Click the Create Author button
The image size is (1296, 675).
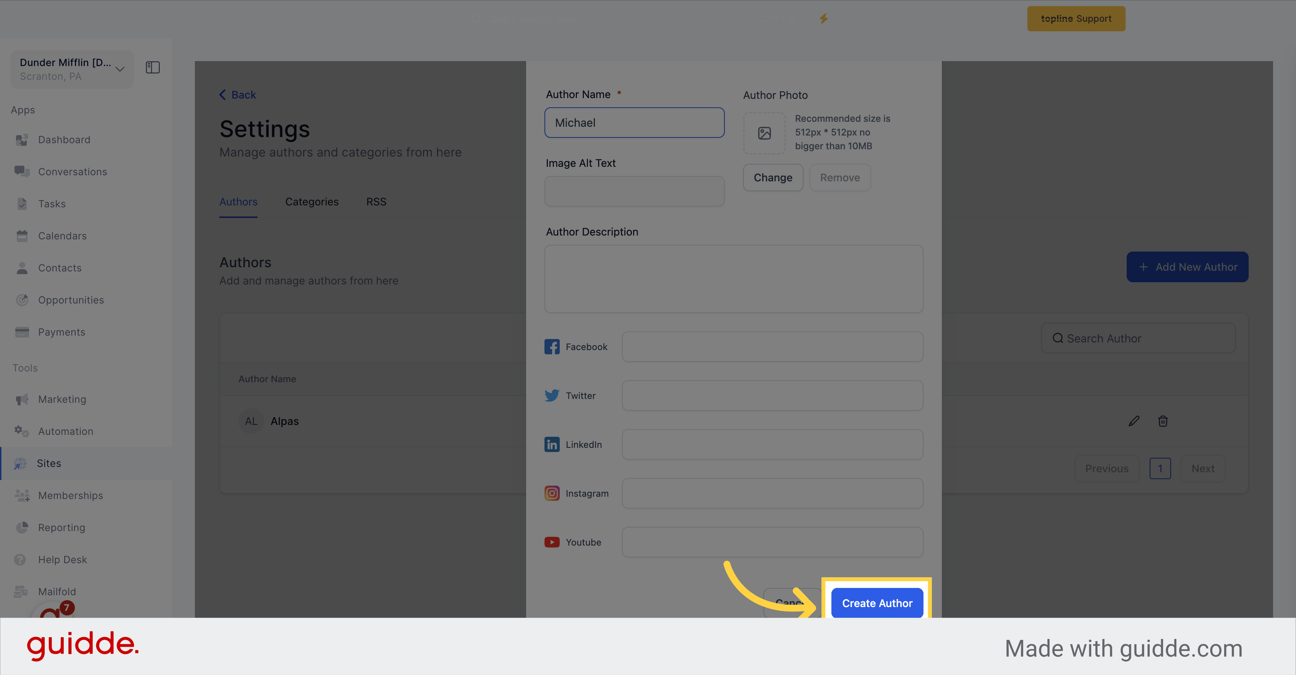click(877, 602)
